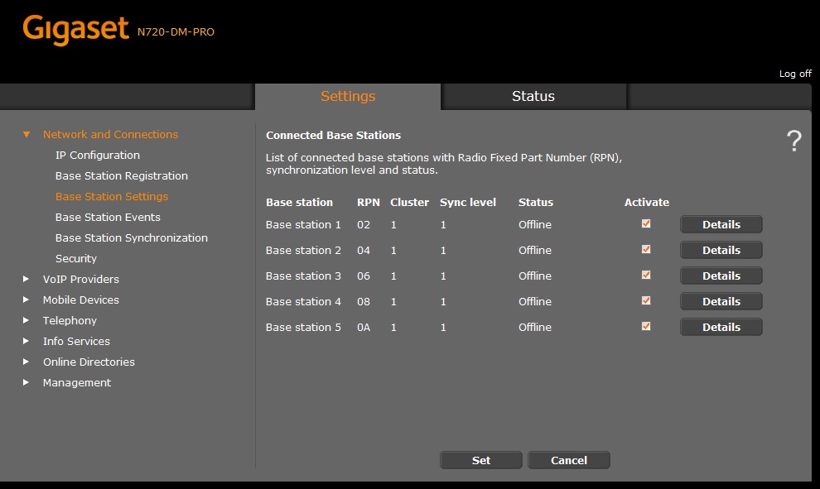The image size is (820, 489).
Task: Toggle Activate checkbox for Base station 3
Action: click(646, 275)
